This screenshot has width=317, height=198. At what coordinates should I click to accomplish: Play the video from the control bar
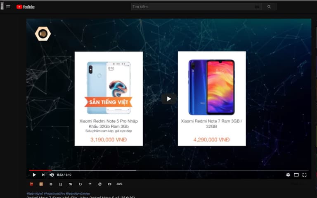click(34, 175)
